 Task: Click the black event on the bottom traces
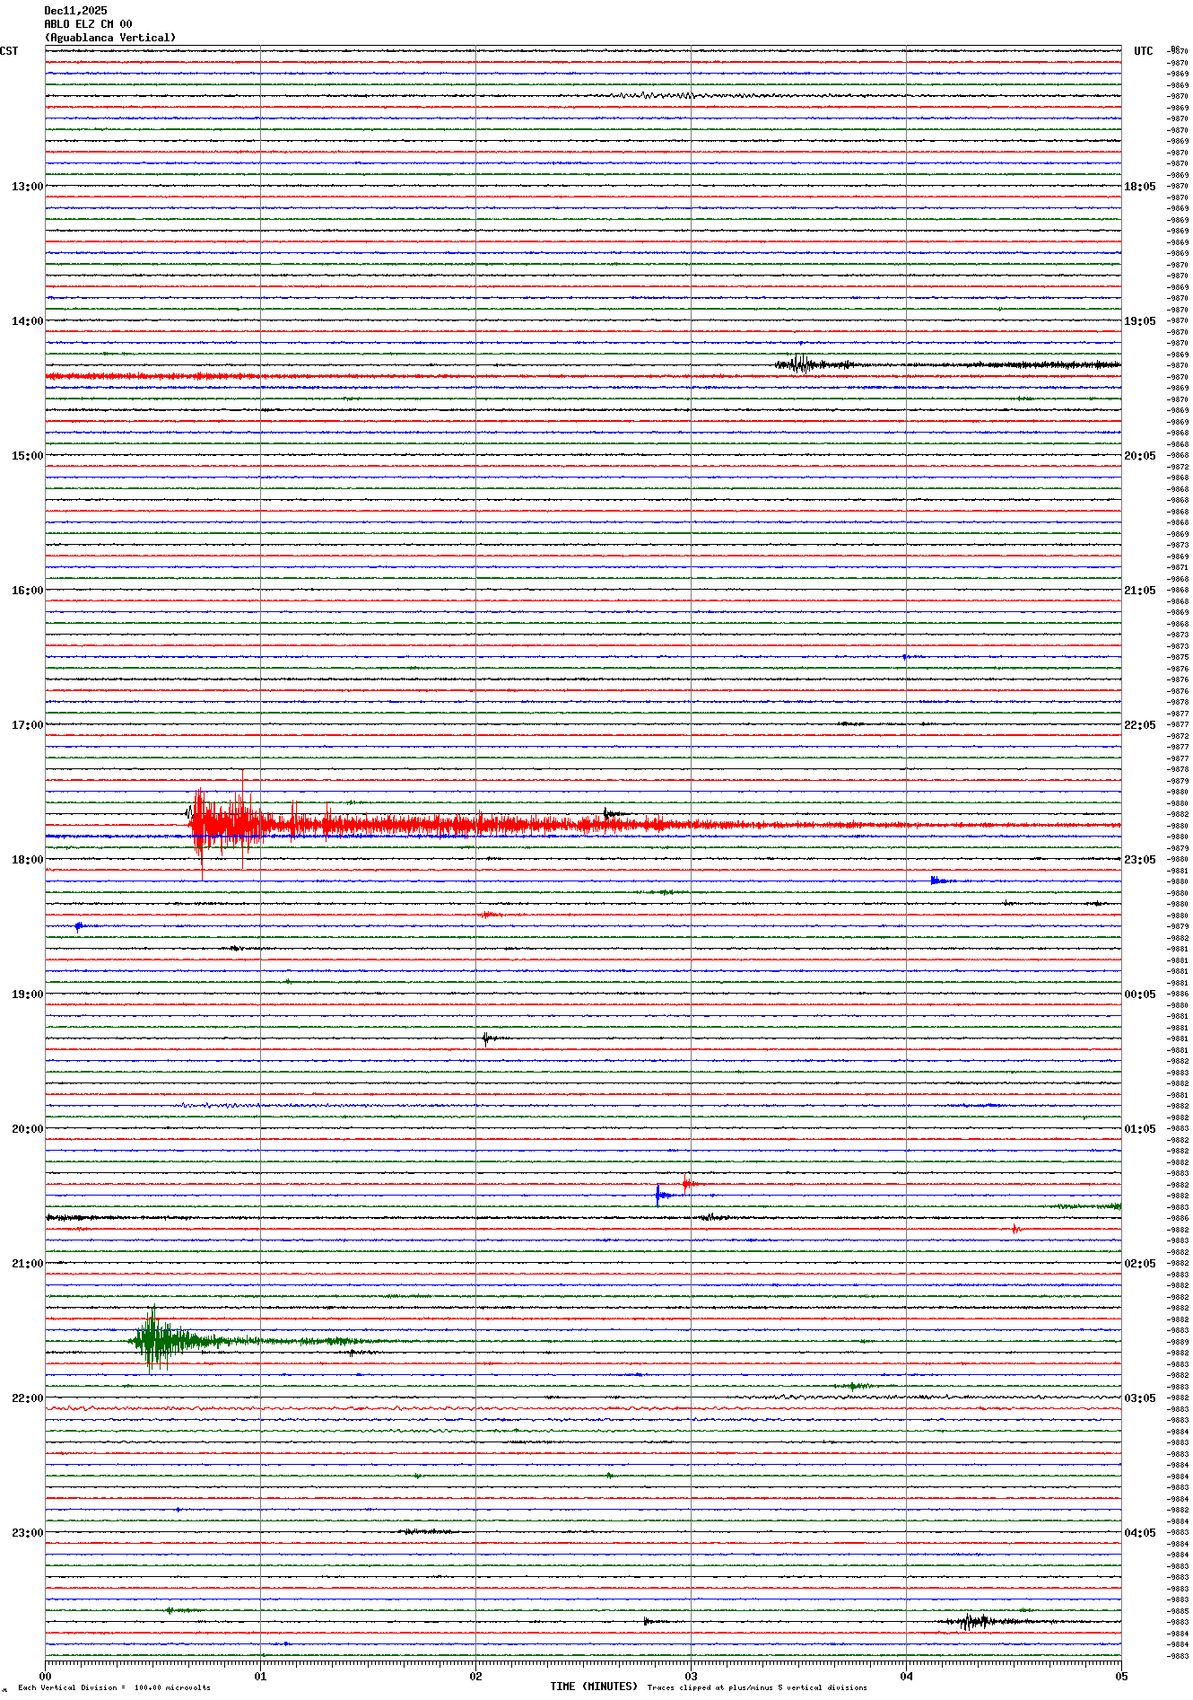[971, 1621]
